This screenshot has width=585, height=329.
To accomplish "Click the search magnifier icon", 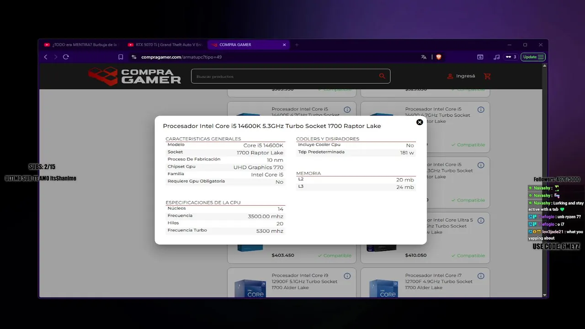I will coord(382,76).
